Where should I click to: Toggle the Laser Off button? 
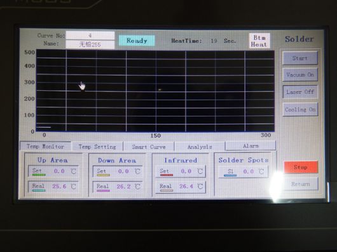[300, 92]
